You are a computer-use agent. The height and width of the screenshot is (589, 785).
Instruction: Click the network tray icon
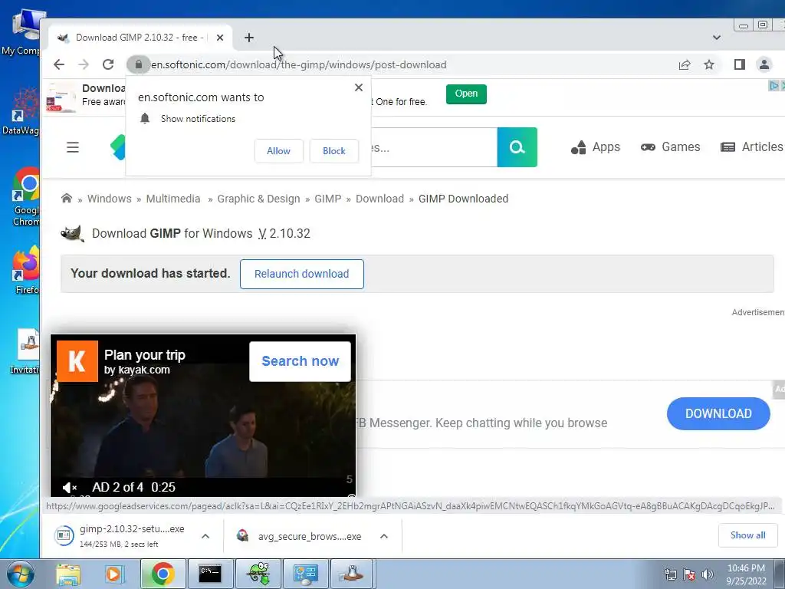click(x=670, y=574)
